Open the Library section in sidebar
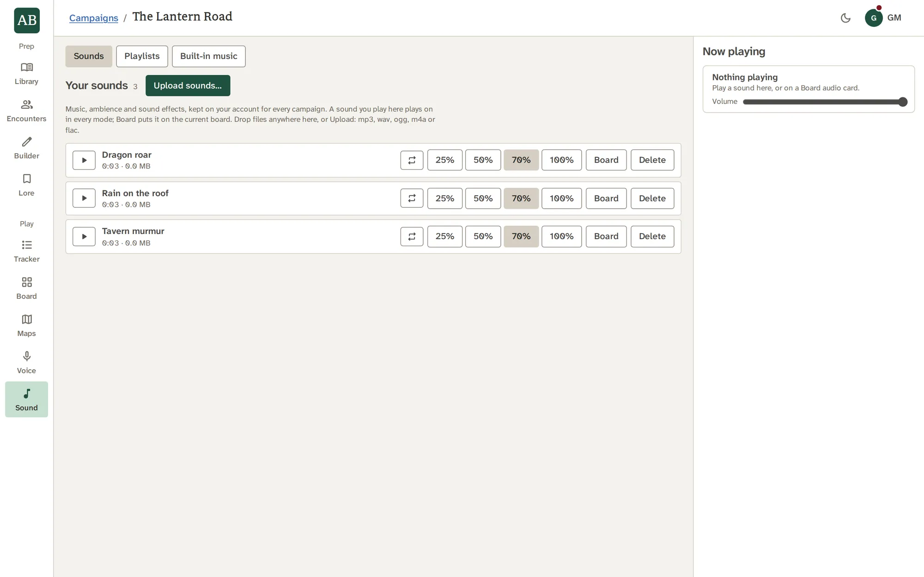 26,74
